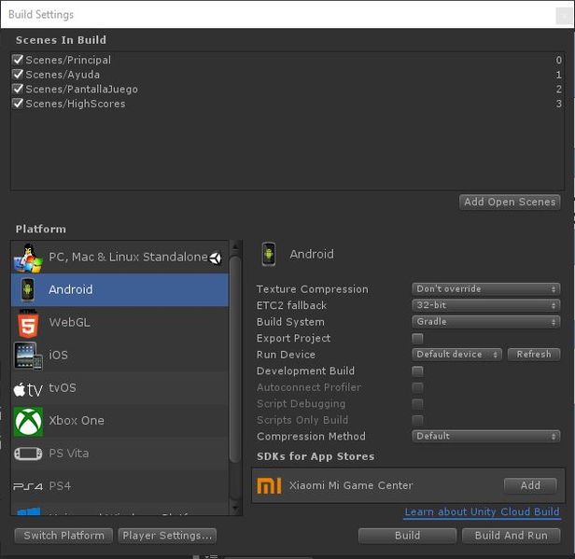This screenshot has height=559, width=575.
Task: Toggle the Script Debugging checkbox
Action: 417,404
